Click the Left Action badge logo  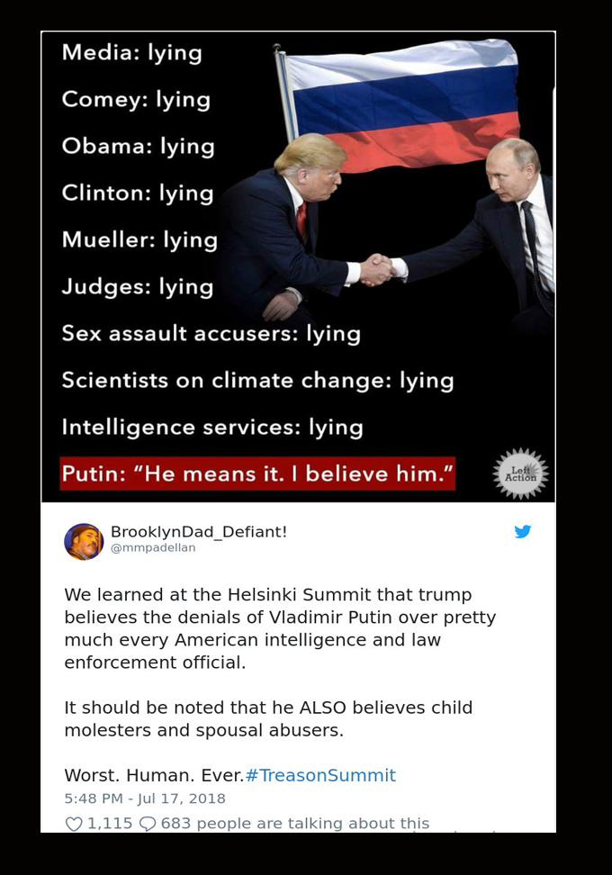520,474
